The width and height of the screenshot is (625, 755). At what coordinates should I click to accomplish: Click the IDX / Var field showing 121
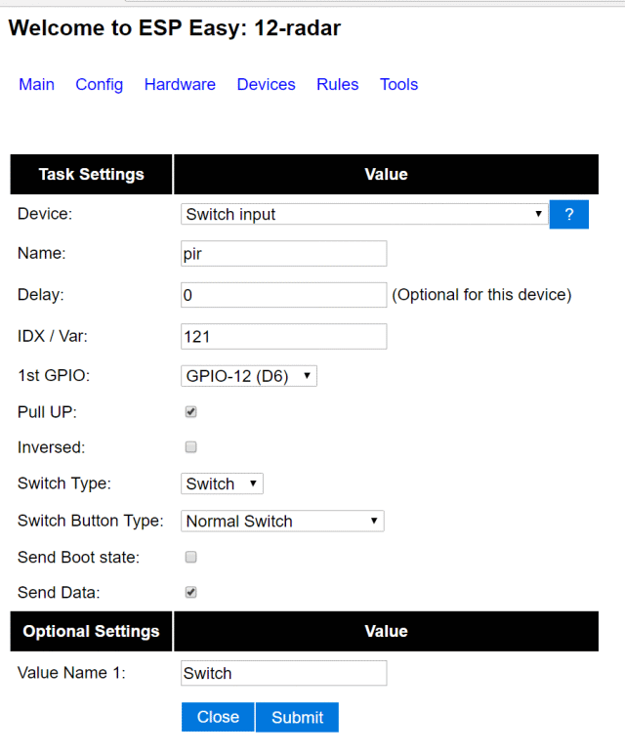coord(283,336)
